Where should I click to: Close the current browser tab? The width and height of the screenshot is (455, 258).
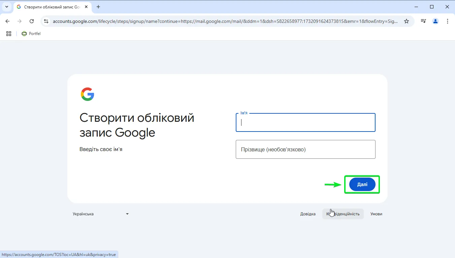(86, 7)
